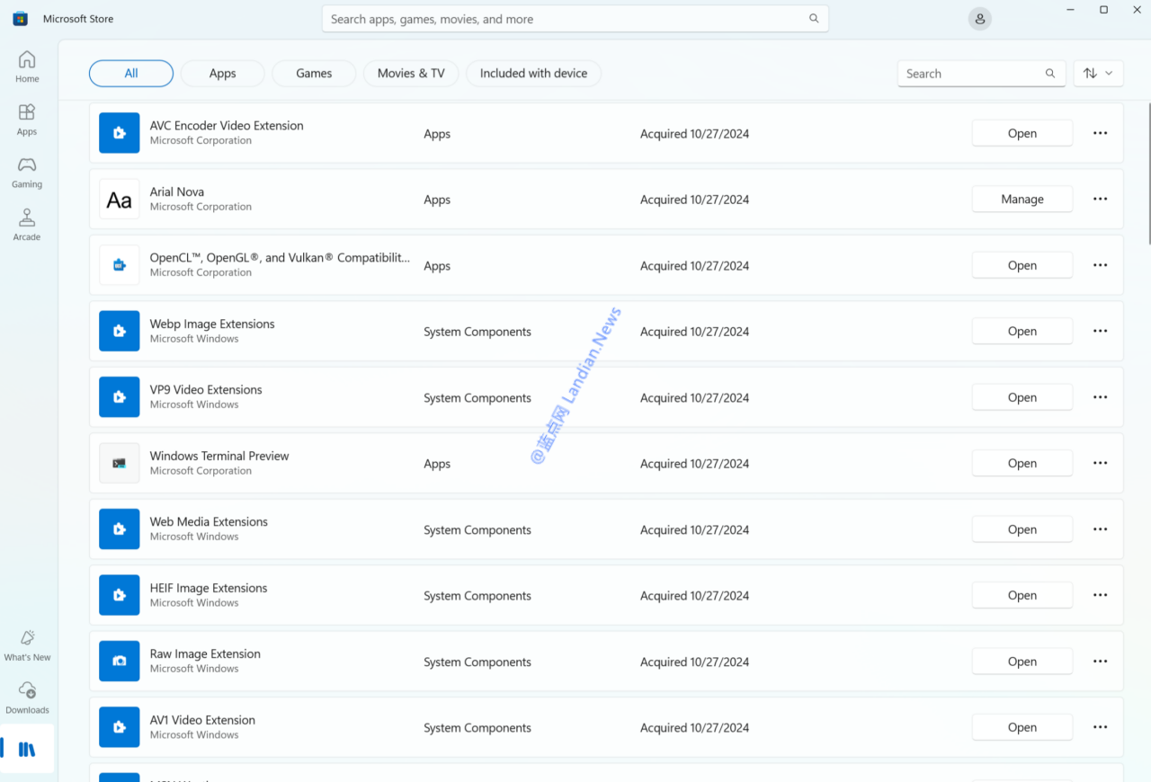Open more options for Web Media Extensions

pyautogui.click(x=1100, y=529)
